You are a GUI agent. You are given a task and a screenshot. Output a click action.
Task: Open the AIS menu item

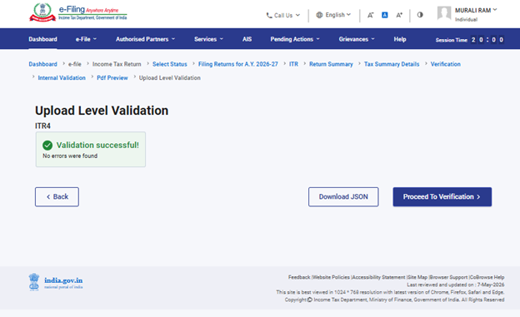point(247,39)
